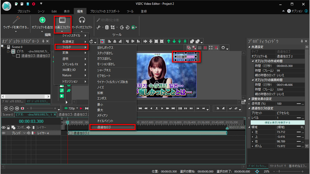The width and height of the screenshot is (310, 174).
Task: Open the preview gear settings icon
Action: coord(223,48)
